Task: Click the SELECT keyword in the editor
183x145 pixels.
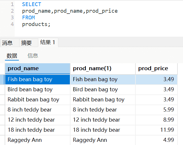Action: tap(32, 4)
